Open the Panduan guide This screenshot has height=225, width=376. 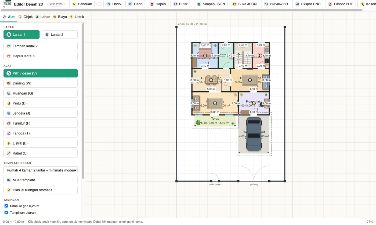tap(82, 4)
